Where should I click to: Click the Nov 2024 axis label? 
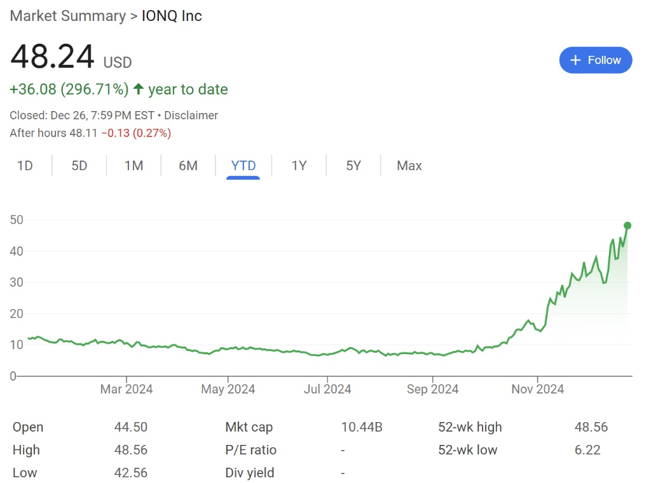coord(538,389)
